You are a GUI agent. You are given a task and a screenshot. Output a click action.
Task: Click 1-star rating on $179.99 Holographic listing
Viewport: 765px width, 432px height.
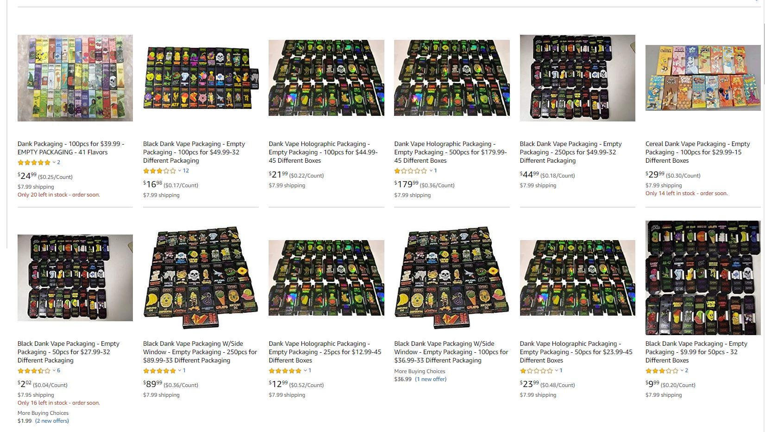410,171
